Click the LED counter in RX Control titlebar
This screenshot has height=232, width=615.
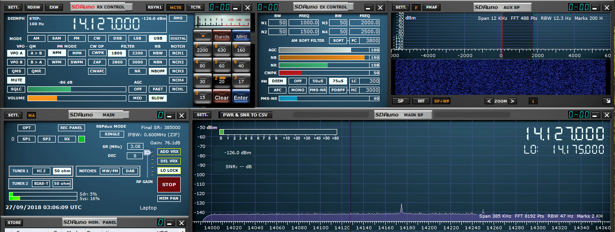point(220,7)
